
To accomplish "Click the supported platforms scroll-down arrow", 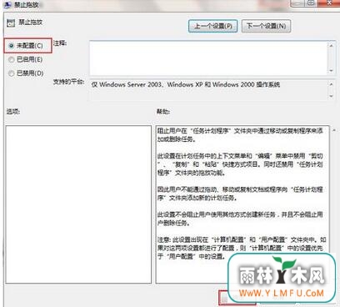I will tap(332, 96).
